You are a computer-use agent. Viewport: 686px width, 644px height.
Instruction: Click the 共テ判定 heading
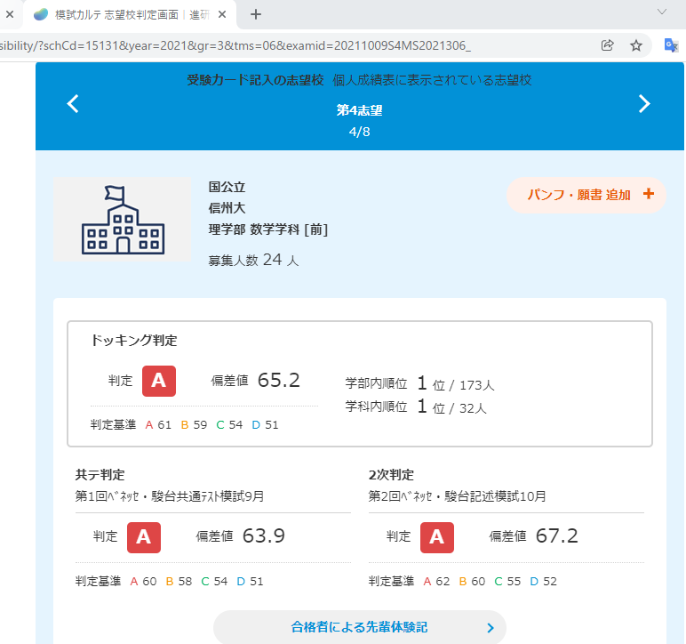click(x=100, y=475)
